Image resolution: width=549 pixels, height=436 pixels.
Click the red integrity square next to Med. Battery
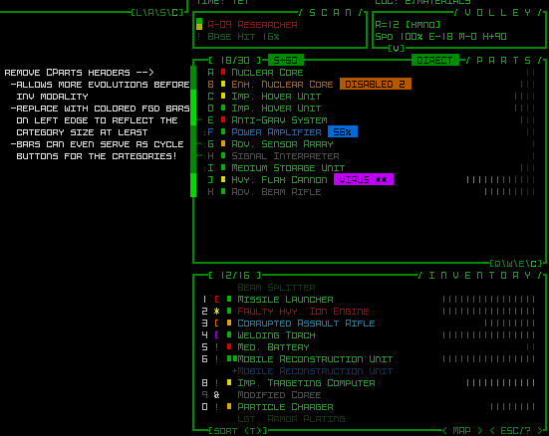pos(229,346)
